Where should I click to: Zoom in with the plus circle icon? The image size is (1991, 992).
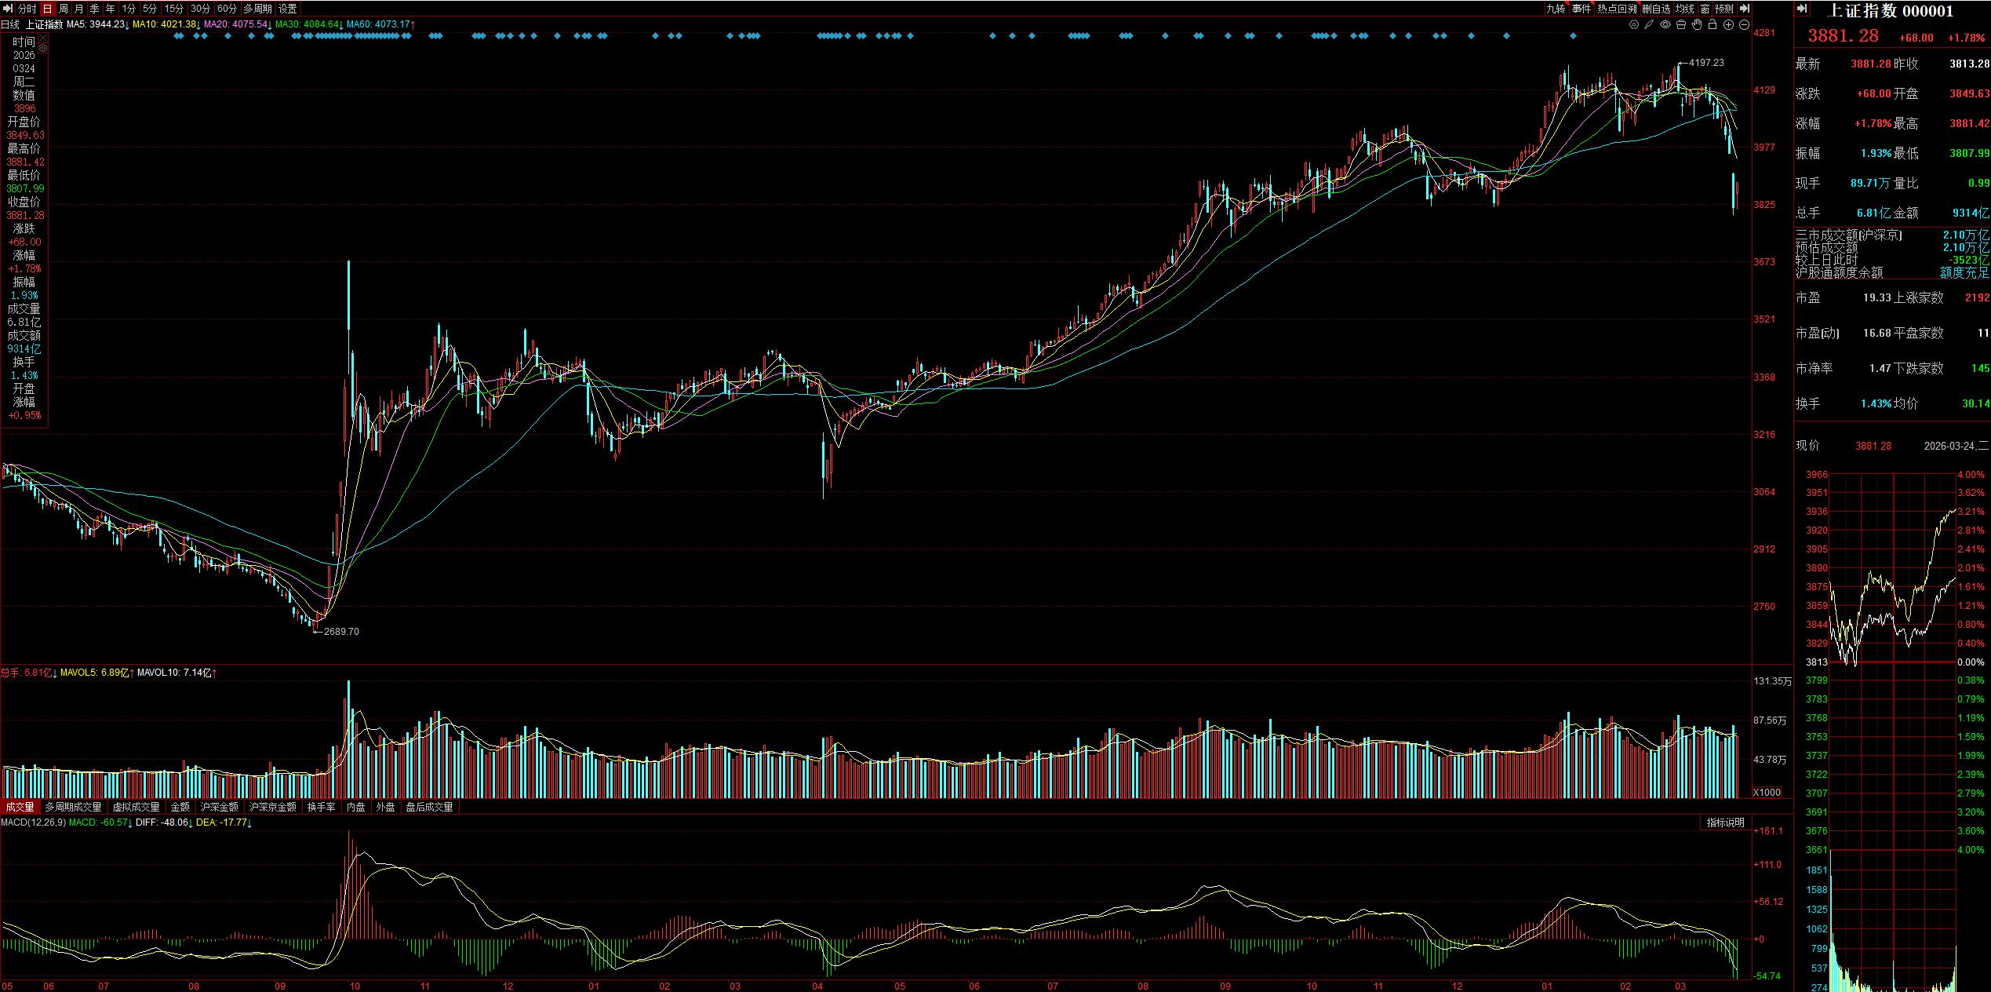pos(1728,24)
